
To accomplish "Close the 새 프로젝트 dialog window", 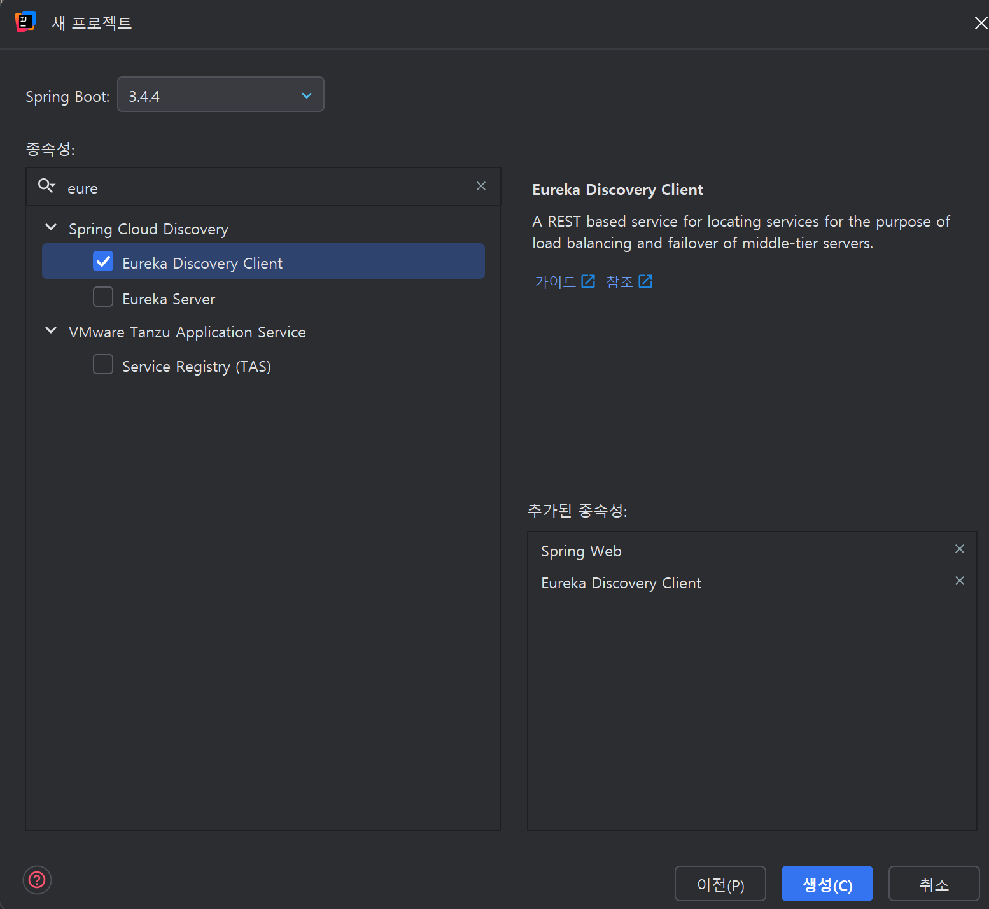I will 981,23.
